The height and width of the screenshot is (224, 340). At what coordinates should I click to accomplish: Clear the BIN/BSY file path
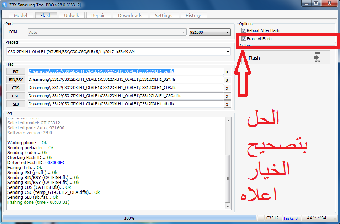227,80
